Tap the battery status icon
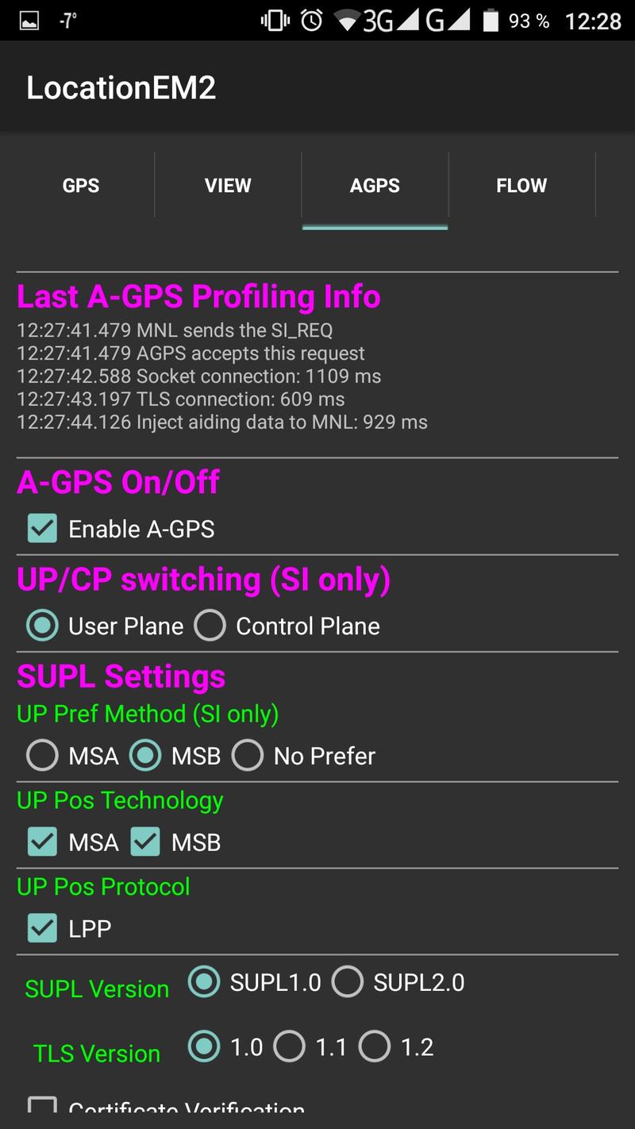635x1129 pixels. [x=491, y=21]
